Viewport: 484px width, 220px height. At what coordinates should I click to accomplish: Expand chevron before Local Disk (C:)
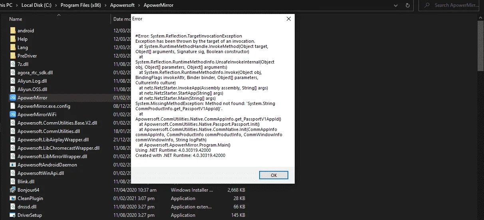[x=17, y=5]
